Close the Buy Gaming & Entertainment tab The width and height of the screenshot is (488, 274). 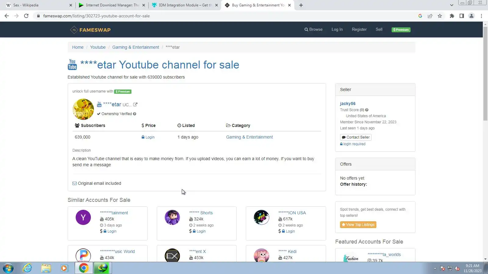pos(289,5)
